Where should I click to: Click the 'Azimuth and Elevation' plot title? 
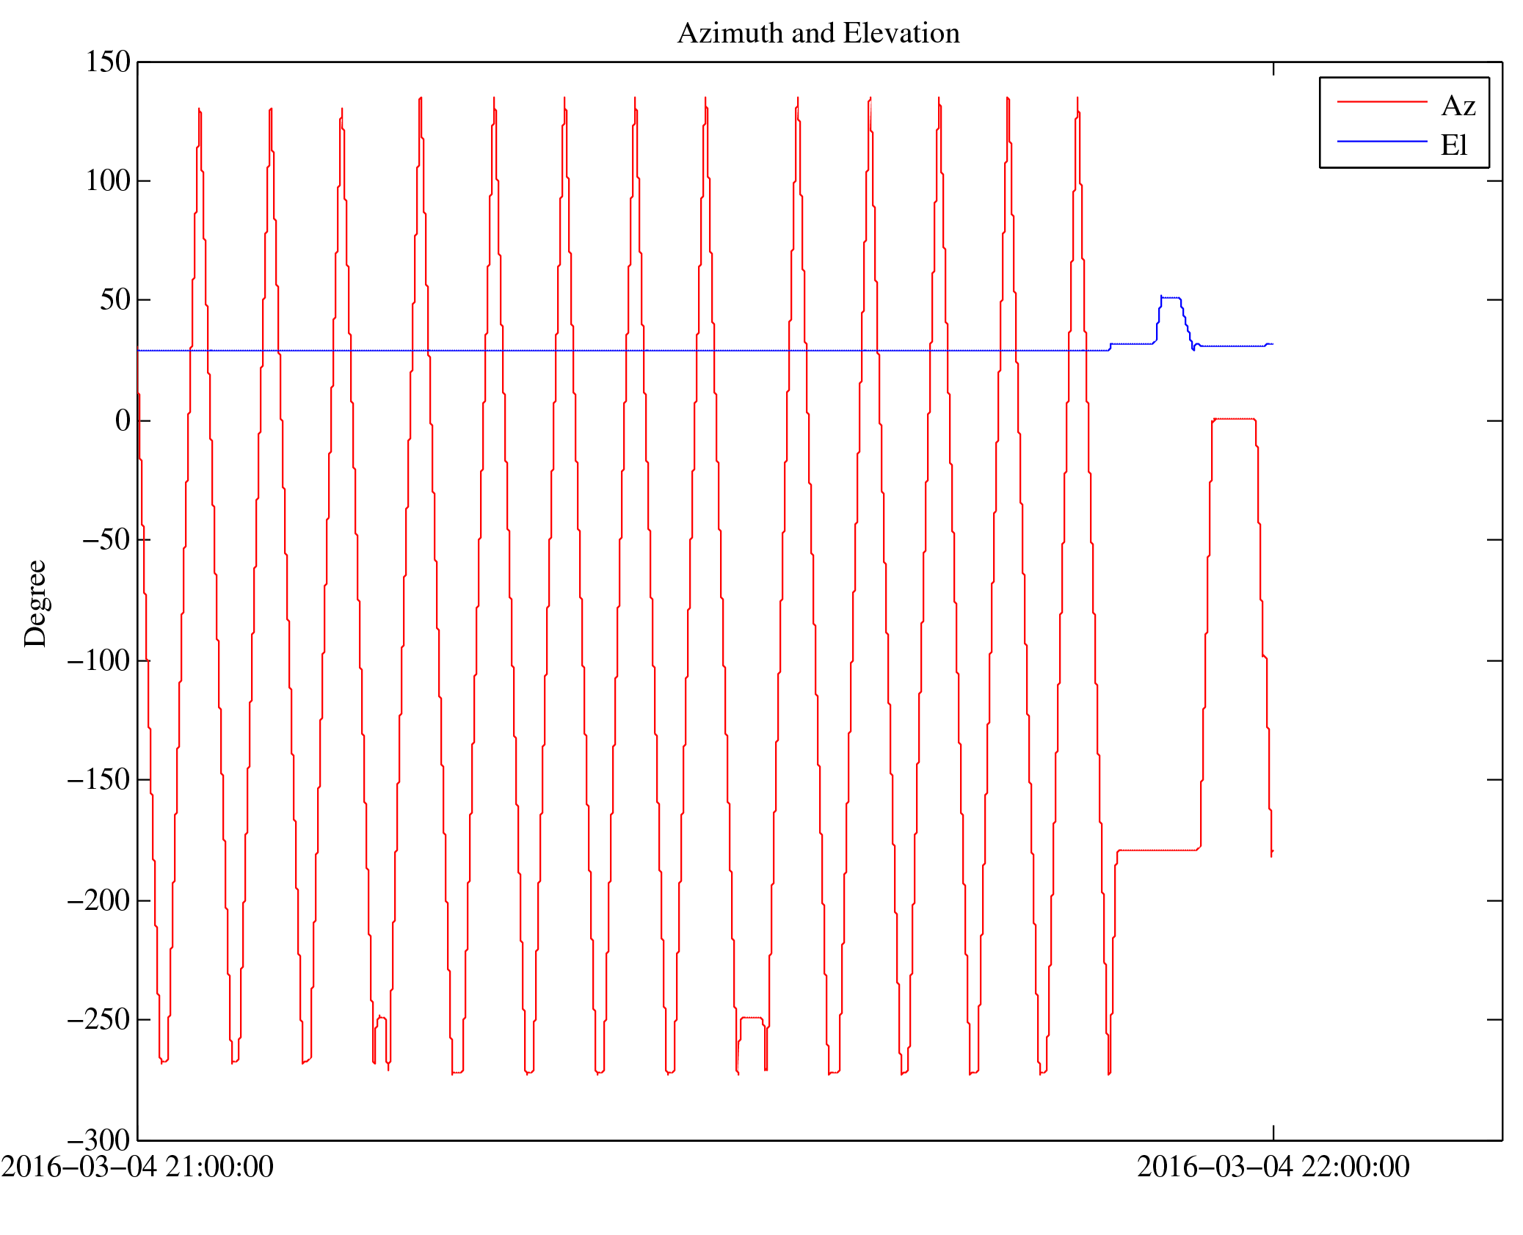click(818, 33)
